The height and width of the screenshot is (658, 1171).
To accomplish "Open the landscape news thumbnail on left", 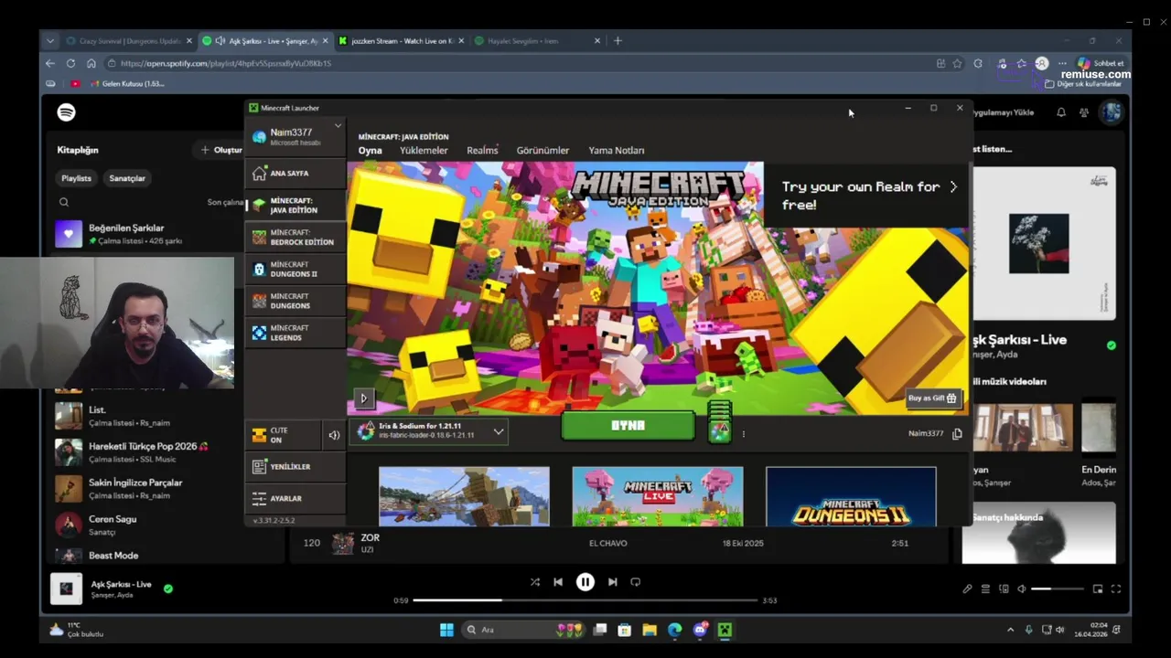I will (464, 496).
